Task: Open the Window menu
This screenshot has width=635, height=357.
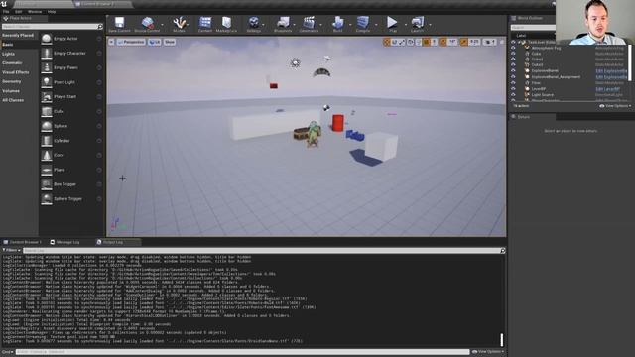Action: 35,12
